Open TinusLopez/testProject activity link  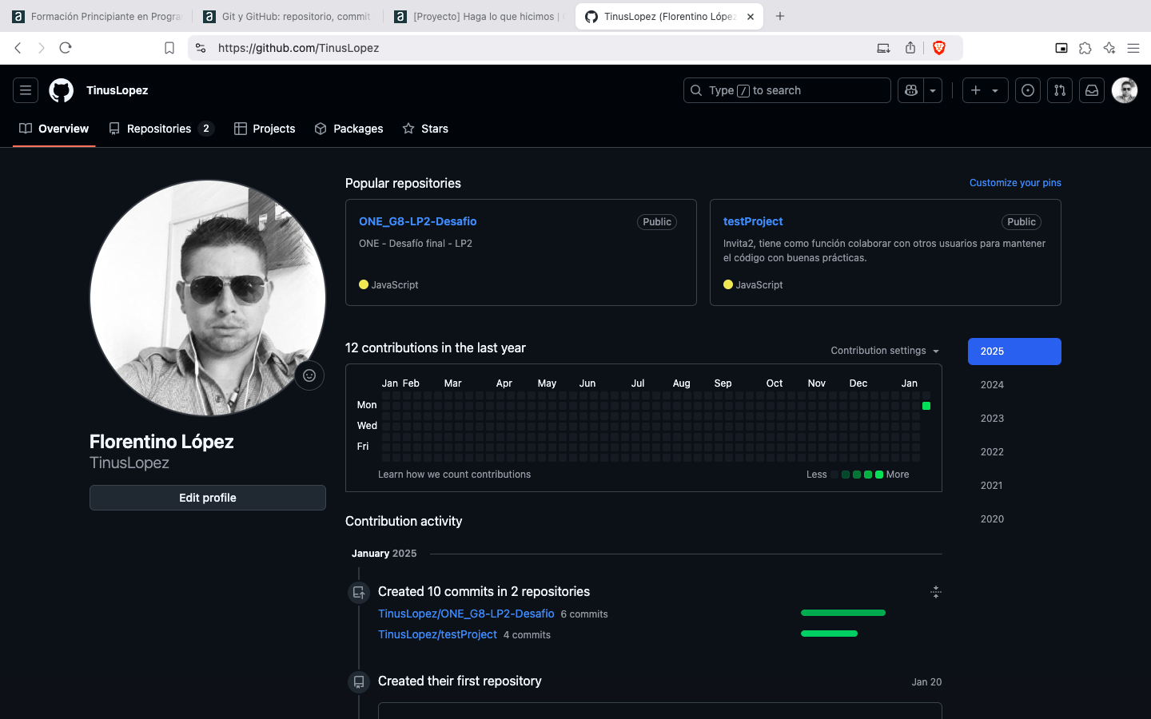437,634
